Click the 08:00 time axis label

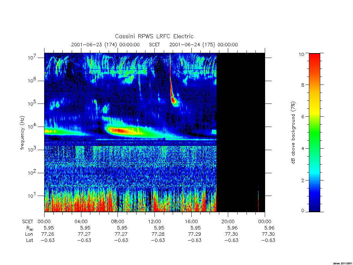click(118, 222)
